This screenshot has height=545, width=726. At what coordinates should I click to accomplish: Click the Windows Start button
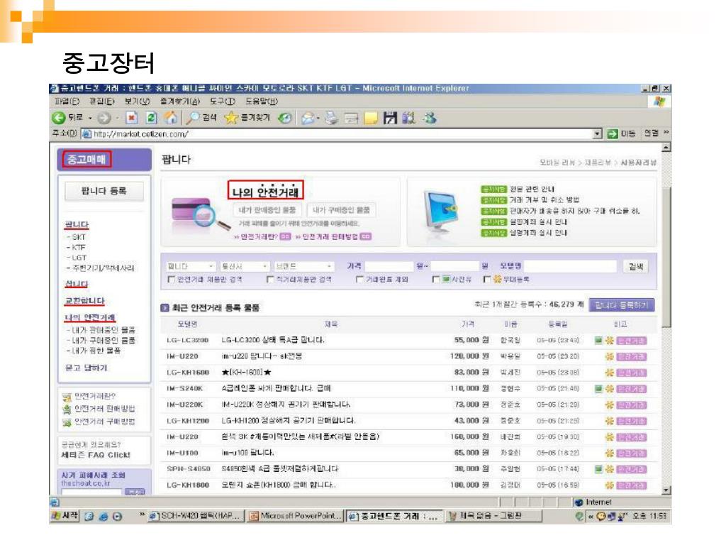click(x=65, y=516)
